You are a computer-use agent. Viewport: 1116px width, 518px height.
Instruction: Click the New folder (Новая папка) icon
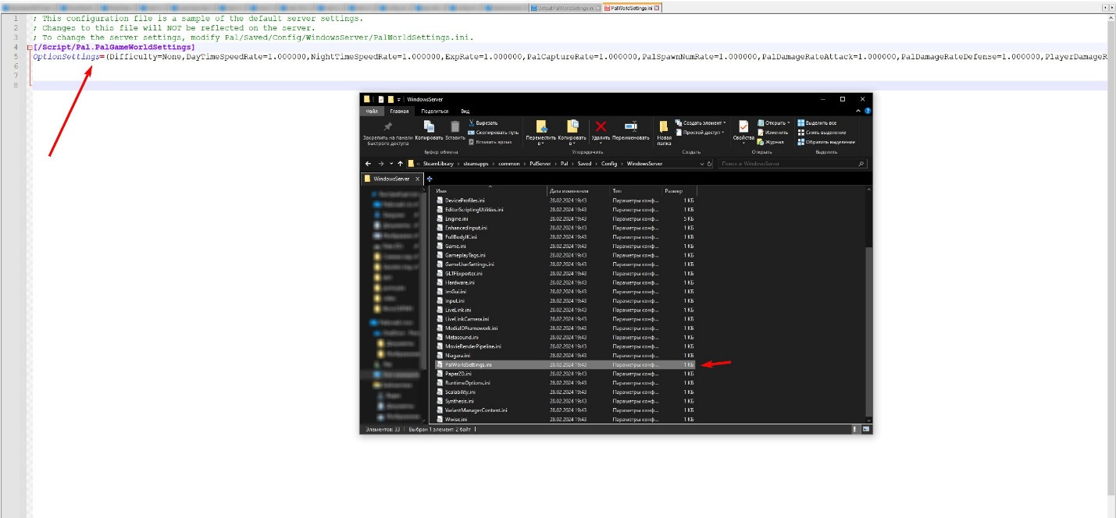click(x=664, y=126)
